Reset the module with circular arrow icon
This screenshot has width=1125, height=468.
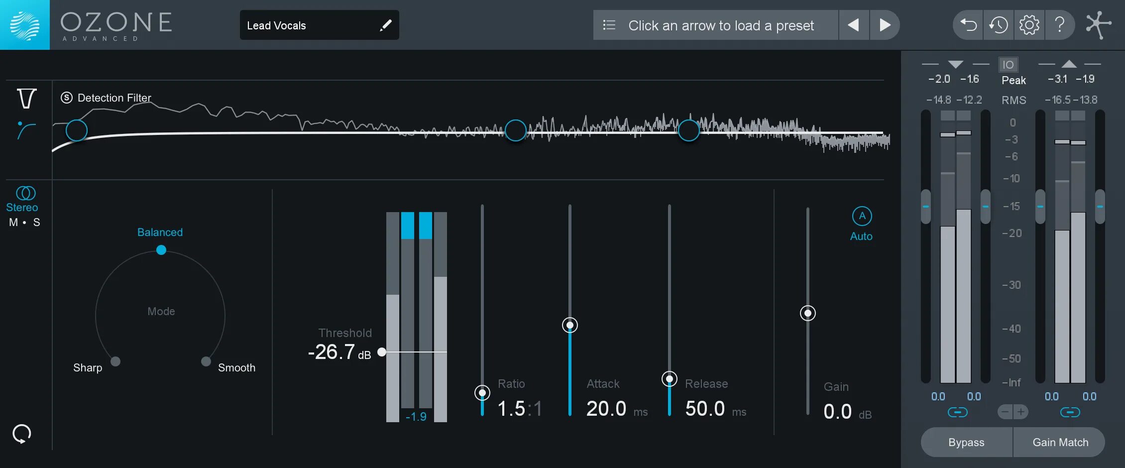(x=21, y=434)
